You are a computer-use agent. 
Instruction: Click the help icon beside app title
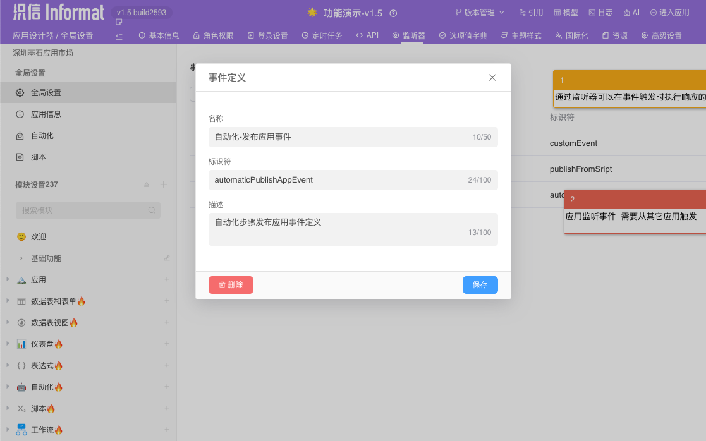tap(393, 13)
